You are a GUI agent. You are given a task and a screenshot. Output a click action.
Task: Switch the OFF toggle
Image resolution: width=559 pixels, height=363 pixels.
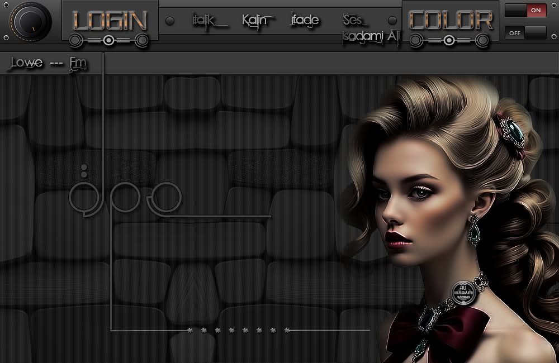point(525,33)
